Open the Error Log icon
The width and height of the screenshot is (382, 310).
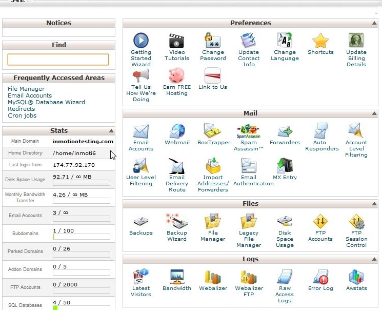tap(320, 278)
